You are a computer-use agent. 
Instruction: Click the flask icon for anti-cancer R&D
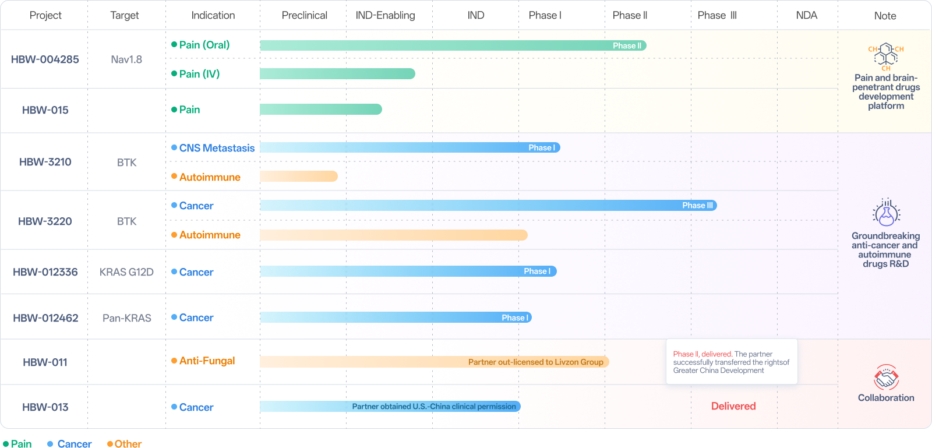point(886,213)
